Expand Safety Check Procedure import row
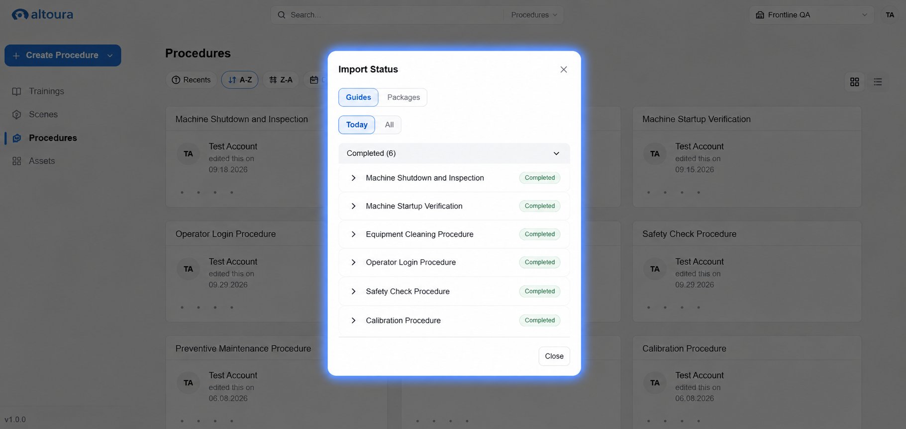Viewport: 906px width, 429px height. pyautogui.click(x=353, y=291)
